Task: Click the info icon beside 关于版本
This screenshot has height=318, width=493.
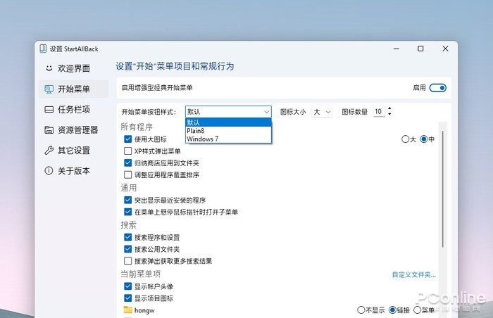Action: click(x=49, y=171)
